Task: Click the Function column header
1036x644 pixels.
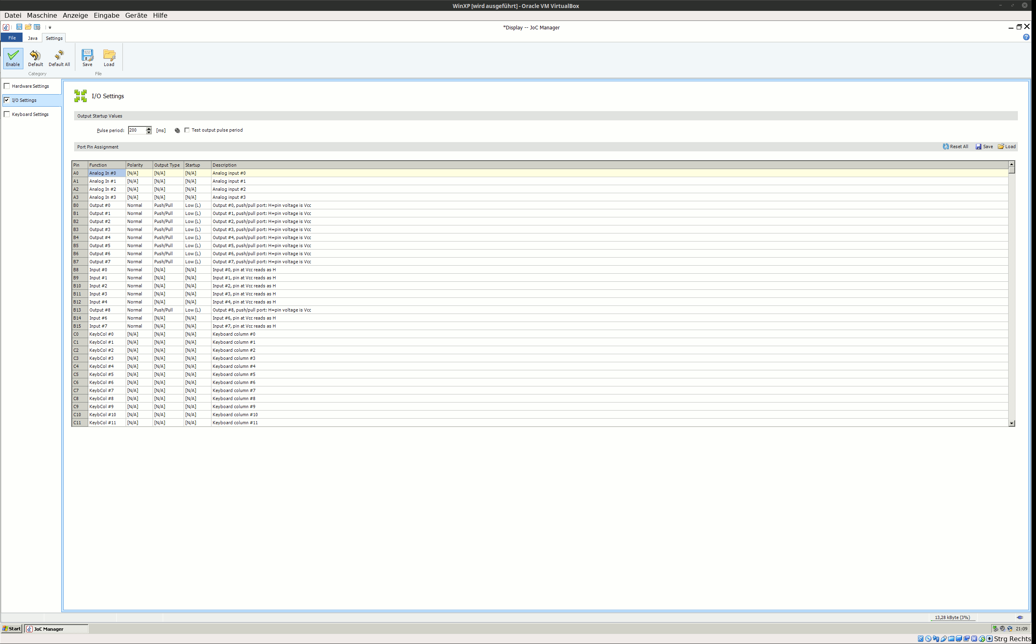Action: click(x=107, y=165)
